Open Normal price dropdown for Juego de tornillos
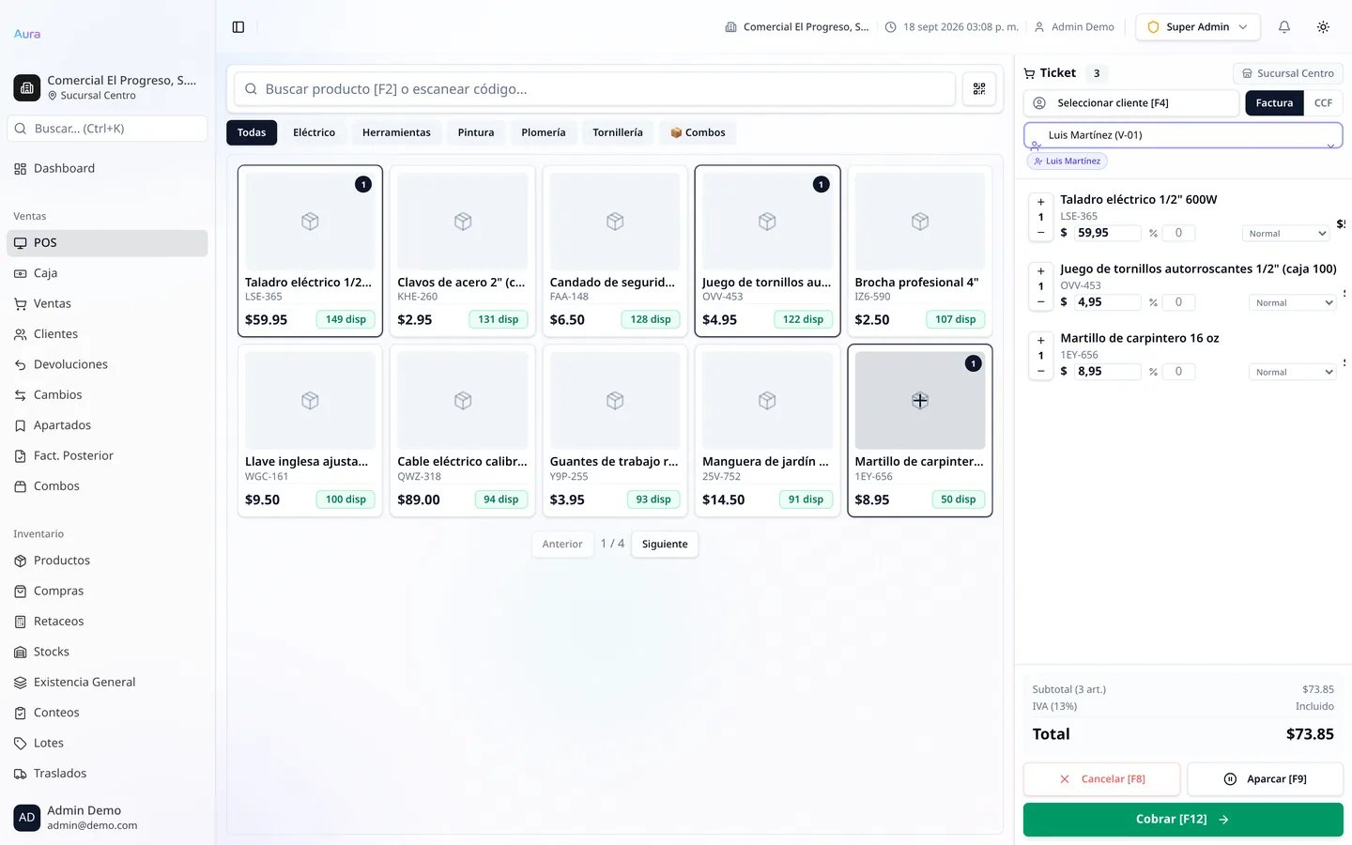 click(1293, 302)
